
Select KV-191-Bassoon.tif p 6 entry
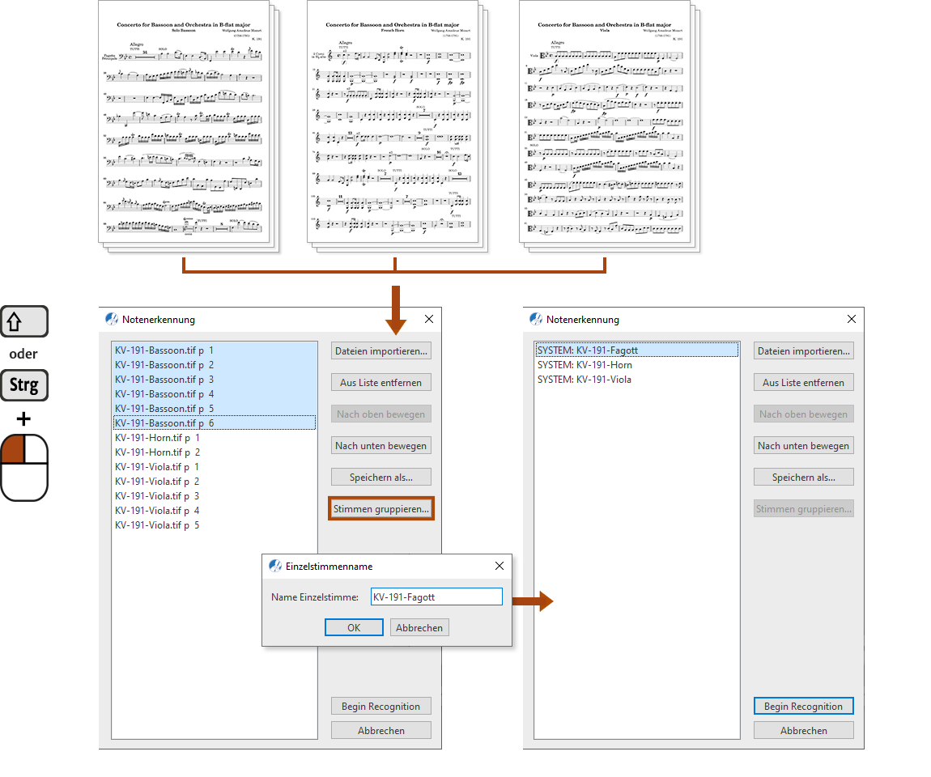tap(164, 423)
